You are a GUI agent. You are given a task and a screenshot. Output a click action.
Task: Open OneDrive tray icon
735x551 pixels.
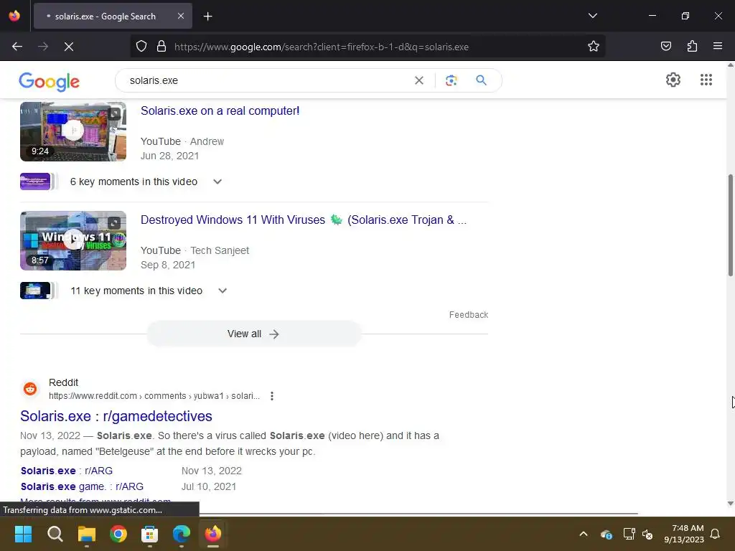point(606,534)
